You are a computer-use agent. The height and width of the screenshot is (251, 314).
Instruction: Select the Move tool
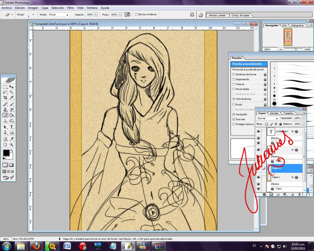(x=11, y=87)
